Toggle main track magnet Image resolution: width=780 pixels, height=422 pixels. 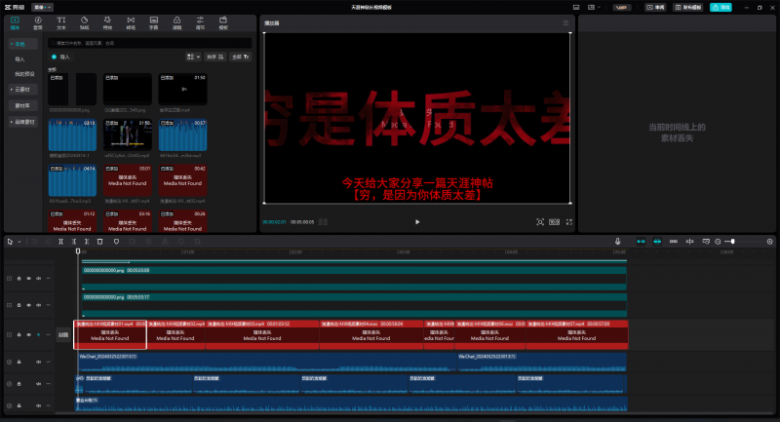coord(641,242)
